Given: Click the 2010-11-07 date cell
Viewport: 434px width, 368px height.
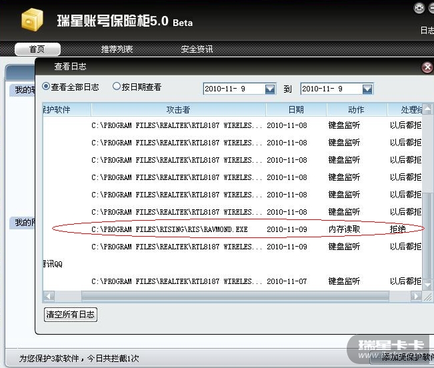Looking at the screenshot, I should [x=287, y=281].
